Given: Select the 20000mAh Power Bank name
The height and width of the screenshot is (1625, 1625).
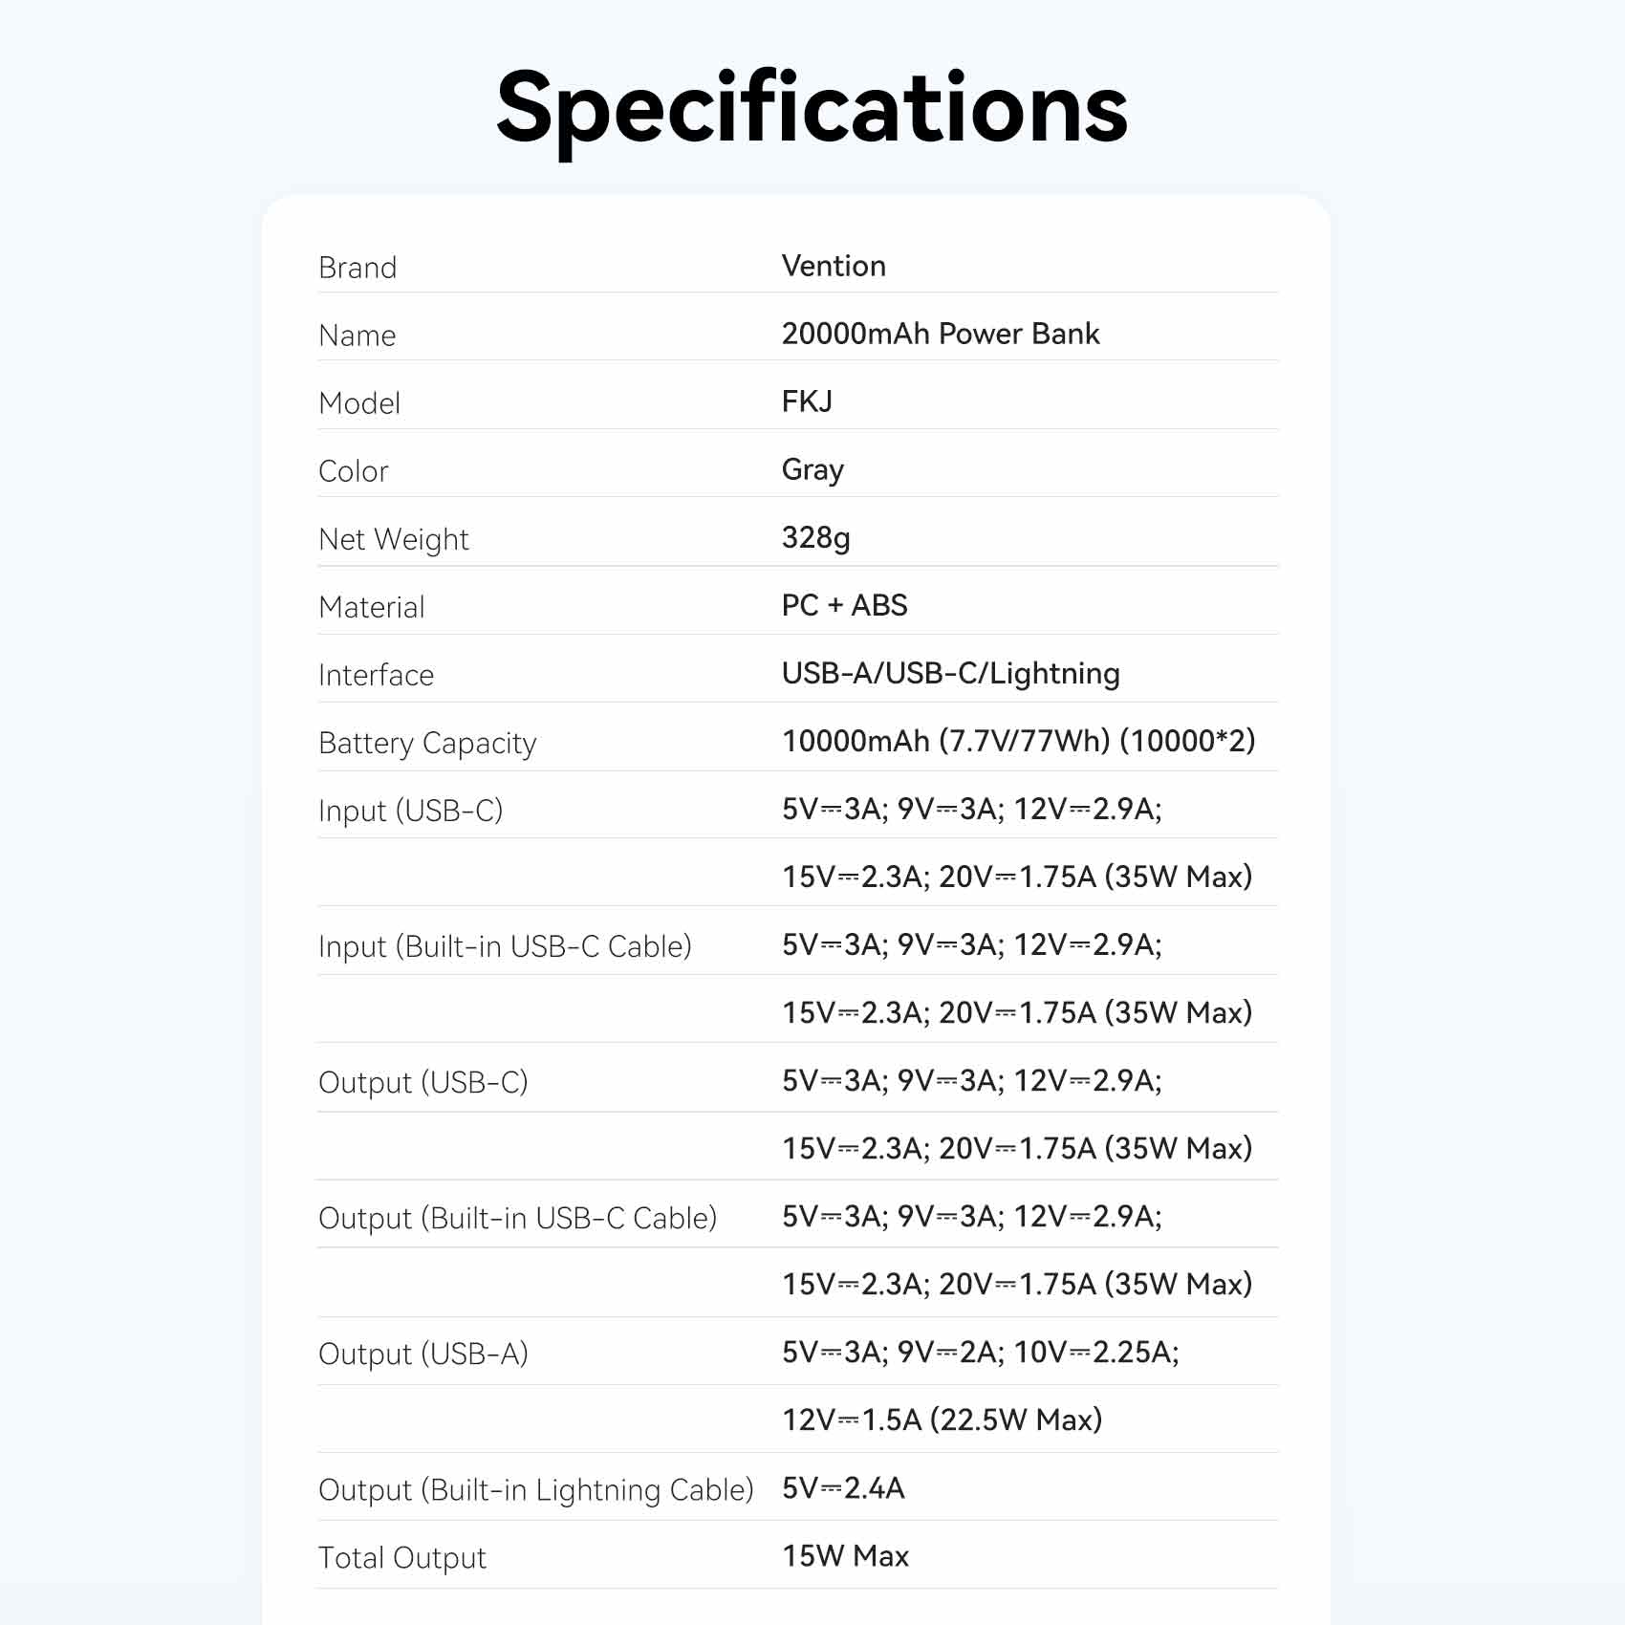Looking at the screenshot, I should pos(941,334).
